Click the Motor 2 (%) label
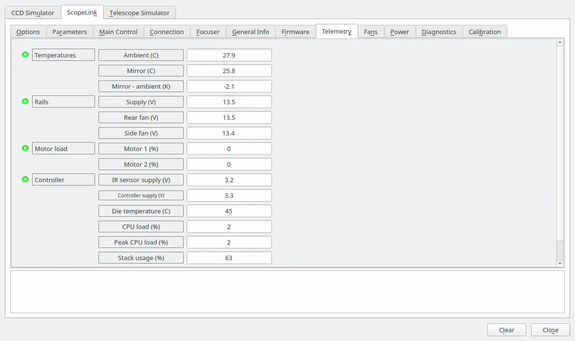575x341 pixels. 141,164
